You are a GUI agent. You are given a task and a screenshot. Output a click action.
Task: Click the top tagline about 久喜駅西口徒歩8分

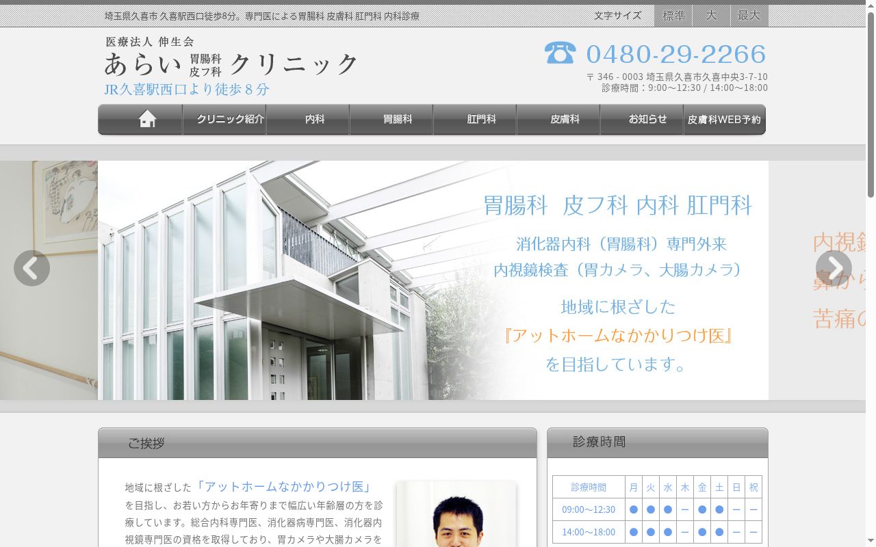[x=262, y=16]
